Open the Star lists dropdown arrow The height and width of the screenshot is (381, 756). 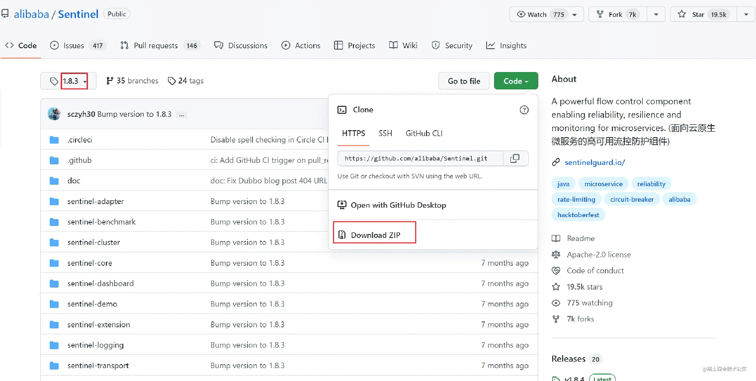(746, 14)
